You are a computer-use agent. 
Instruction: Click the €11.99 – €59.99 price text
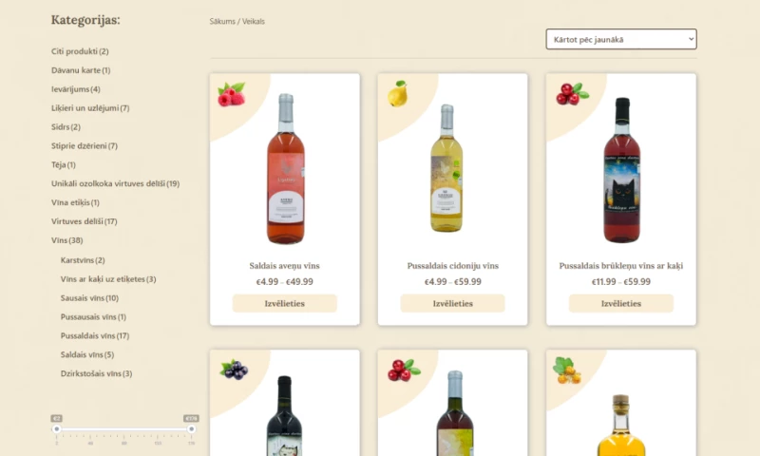621,281
